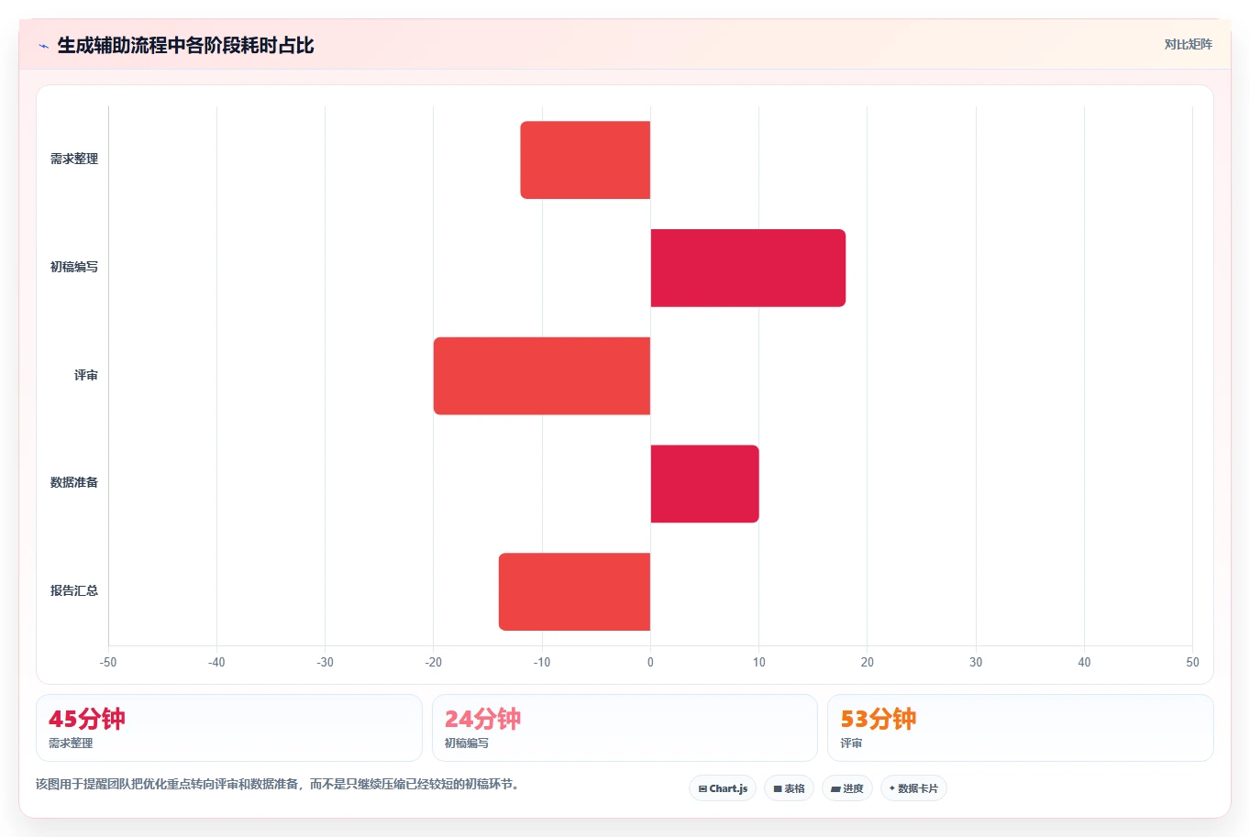1250x837 pixels.
Task: Click the 报告汇总 bar in the chart
Action: point(574,591)
